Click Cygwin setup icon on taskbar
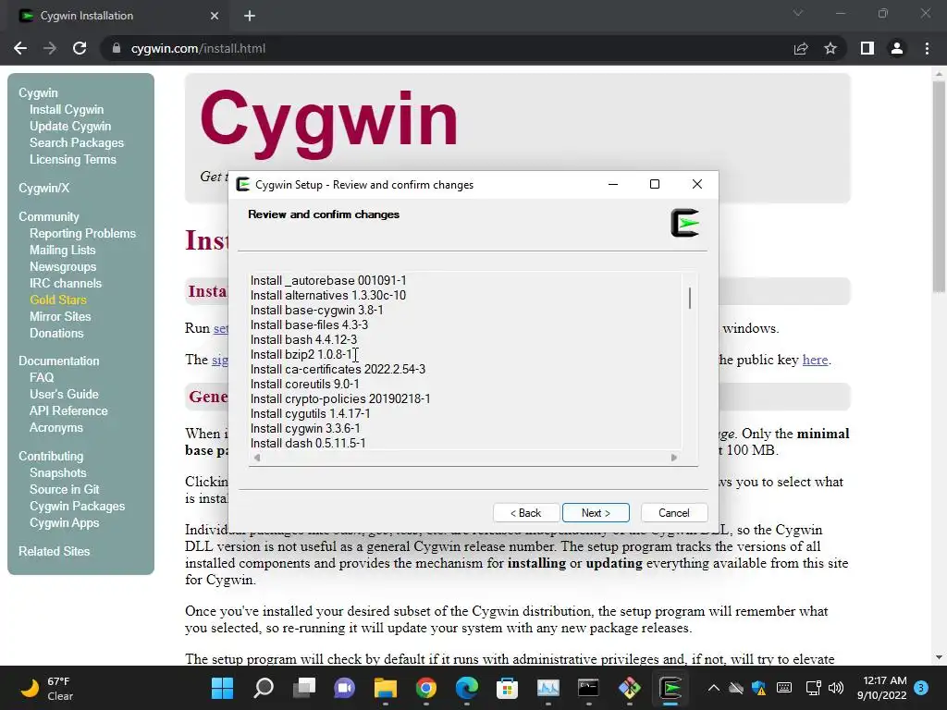This screenshot has width=947, height=710. tap(670, 688)
